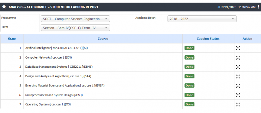Click Done status for Artificial Intelligence
The height and width of the screenshot is (113, 261).
[x=189, y=48]
